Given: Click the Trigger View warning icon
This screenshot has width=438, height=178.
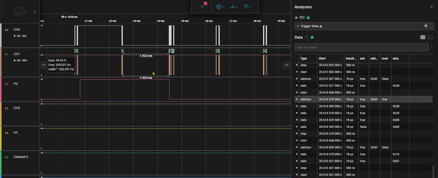Looking at the screenshot, I should click(x=320, y=26).
